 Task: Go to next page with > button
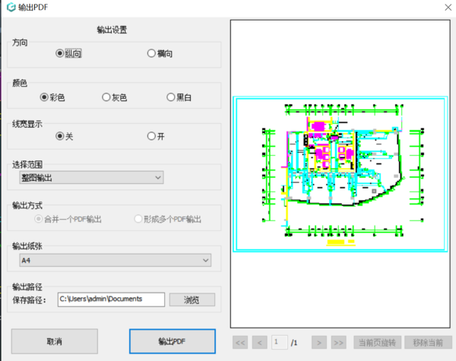[x=320, y=343]
